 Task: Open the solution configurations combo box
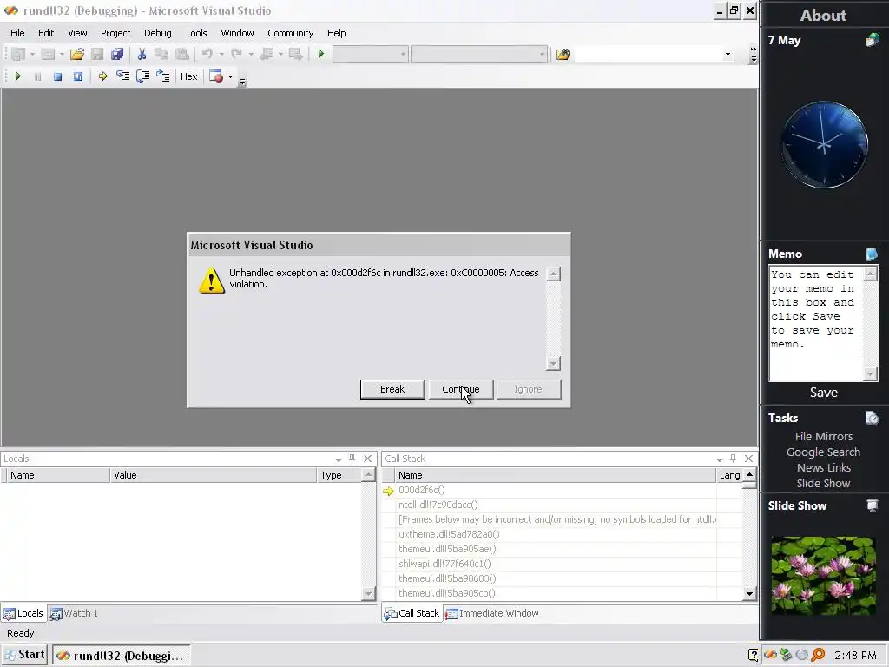(370, 55)
